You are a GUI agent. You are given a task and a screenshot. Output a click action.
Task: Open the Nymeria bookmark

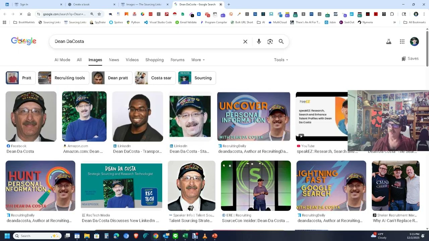365,22
